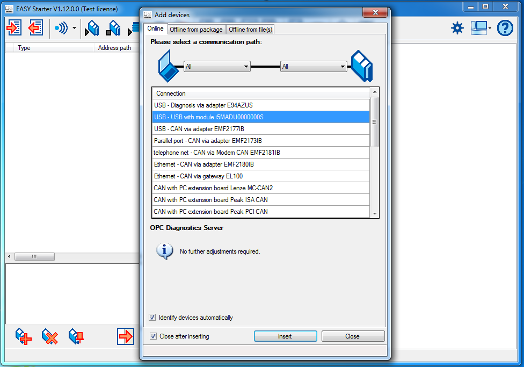Close the Add devices dialog via X
The height and width of the screenshot is (367, 524).
375,13
